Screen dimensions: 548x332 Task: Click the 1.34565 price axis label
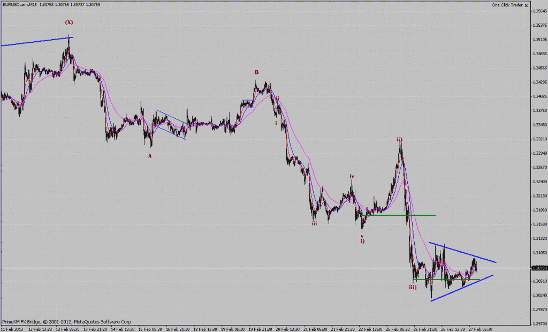point(540,68)
